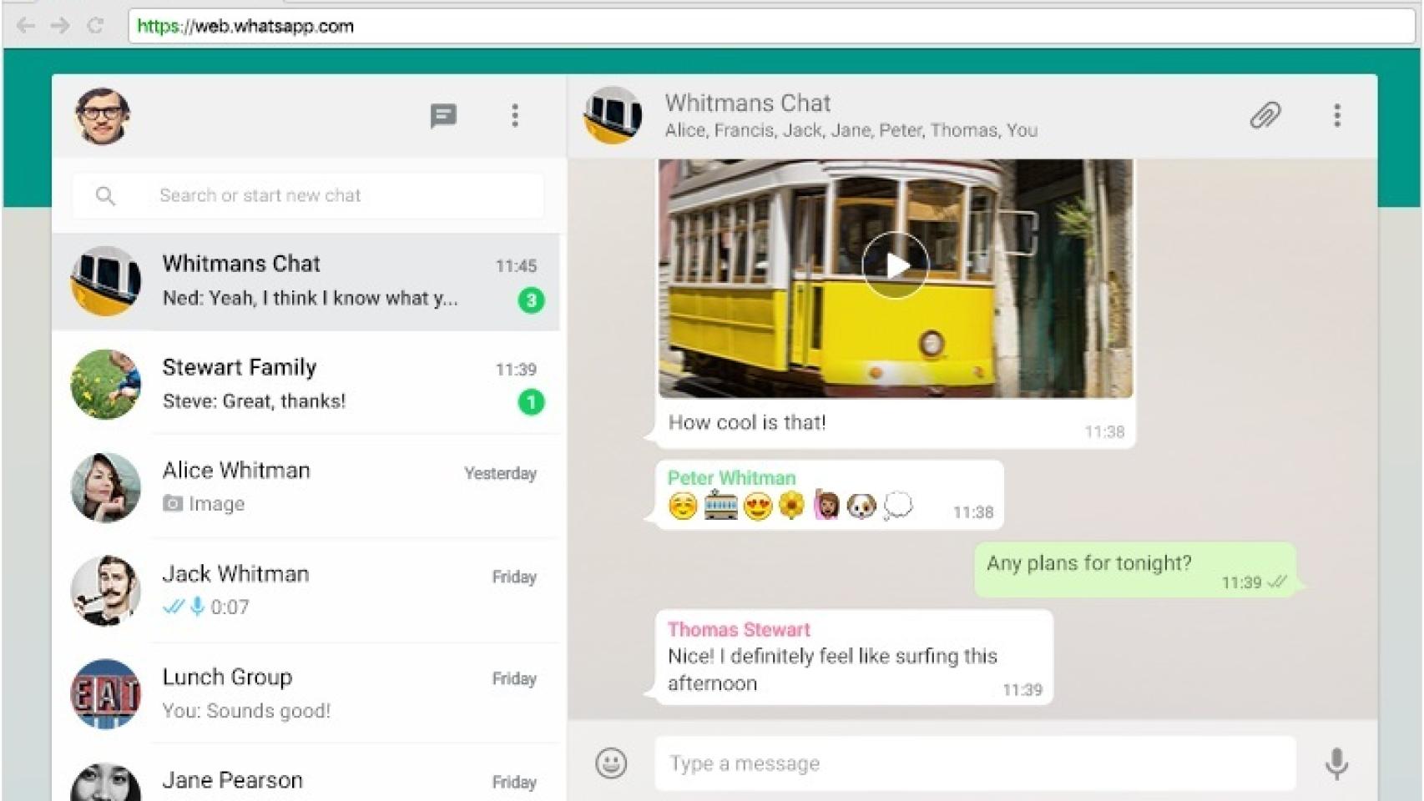The height and width of the screenshot is (801, 1424).
Task: Click the Type a message box
Action: click(x=973, y=763)
